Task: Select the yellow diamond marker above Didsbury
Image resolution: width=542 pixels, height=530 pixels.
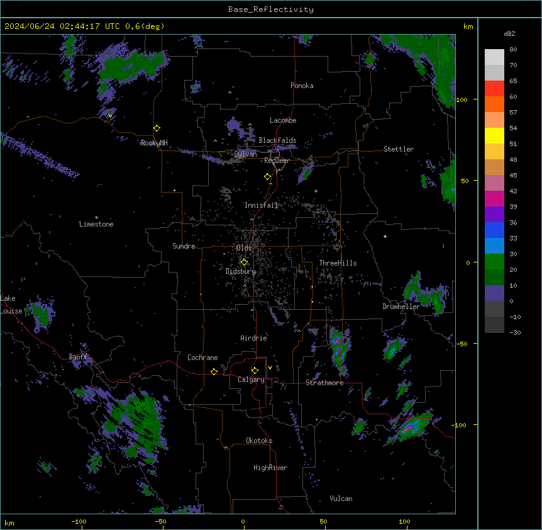Action: tap(244, 262)
